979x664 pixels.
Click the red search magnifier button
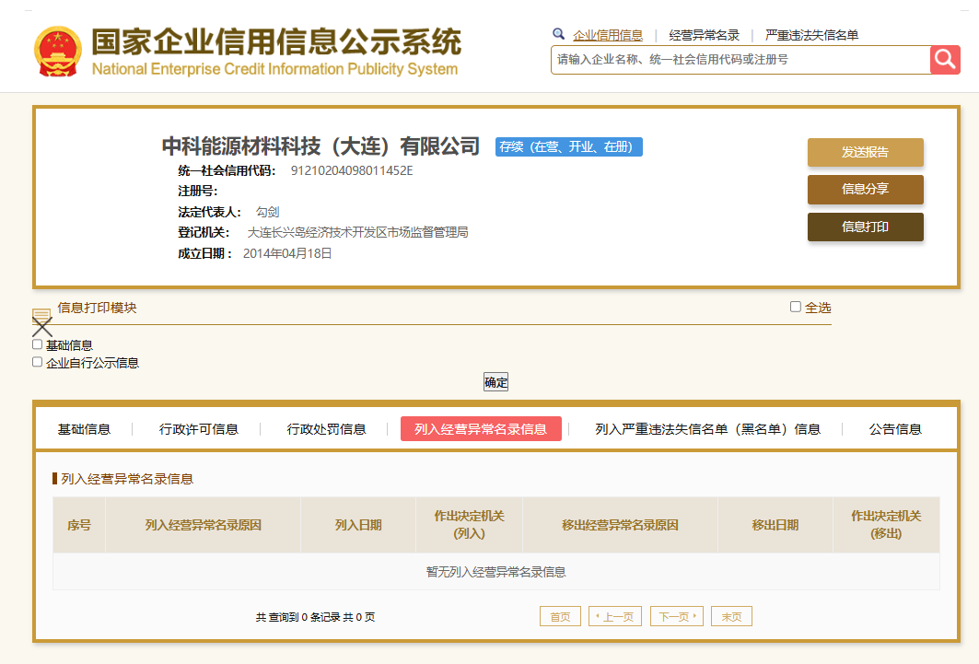tap(945, 60)
